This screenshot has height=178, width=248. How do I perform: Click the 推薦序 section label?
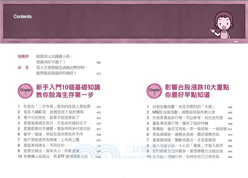pyautogui.click(x=24, y=57)
